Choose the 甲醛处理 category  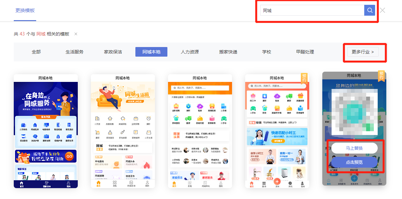click(305, 52)
